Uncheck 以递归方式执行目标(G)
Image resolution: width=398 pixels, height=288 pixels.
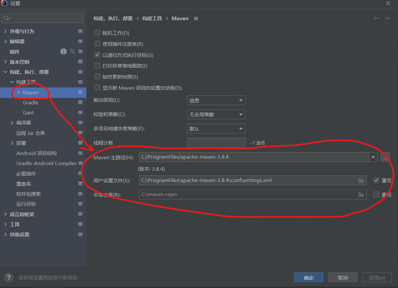point(97,55)
